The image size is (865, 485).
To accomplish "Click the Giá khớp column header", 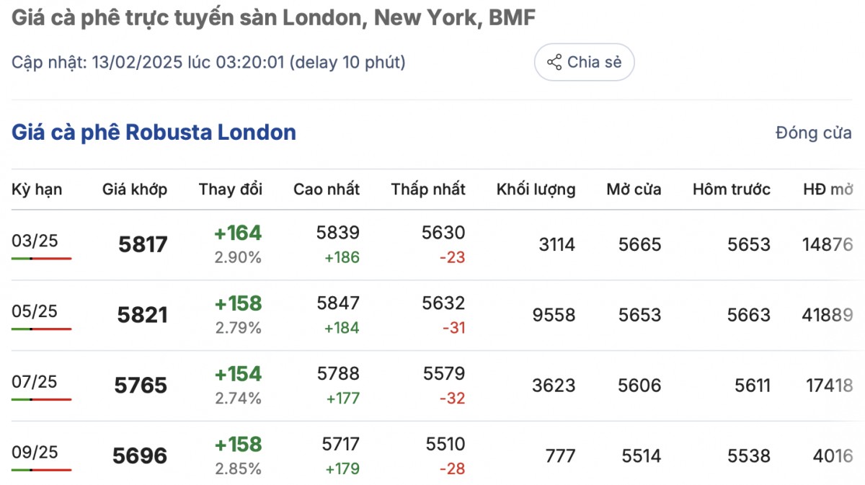I will tap(135, 190).
